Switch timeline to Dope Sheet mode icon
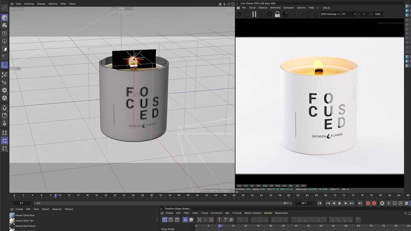The width and height of the screenshot is (411, 231). pos(165,220)
